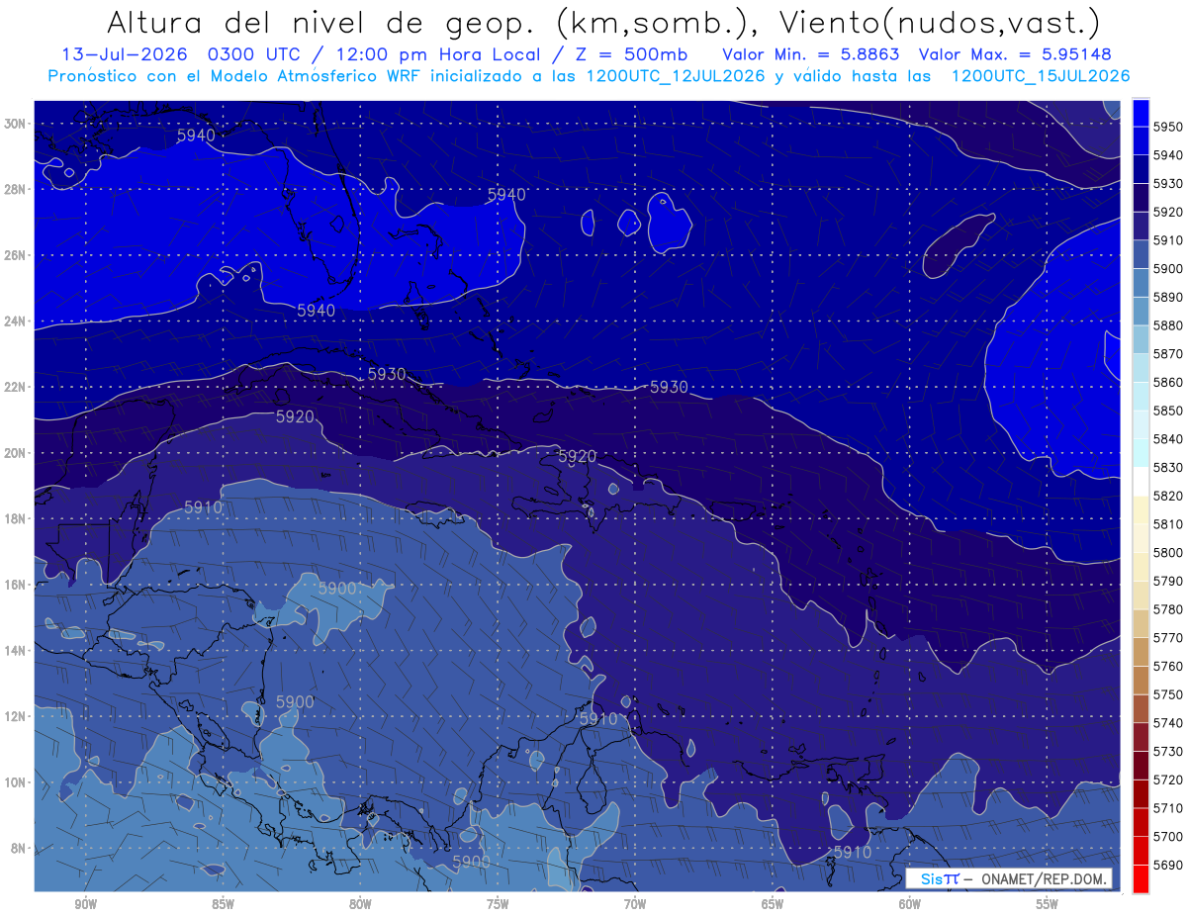Click the 70W longitude axis label
This screenshot has height=917, width=1187.
click(635, 904)
